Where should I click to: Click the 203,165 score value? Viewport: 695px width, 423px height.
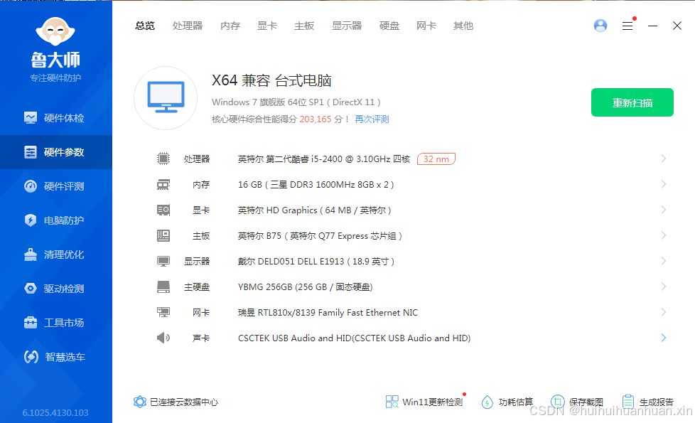click(315, 119)
